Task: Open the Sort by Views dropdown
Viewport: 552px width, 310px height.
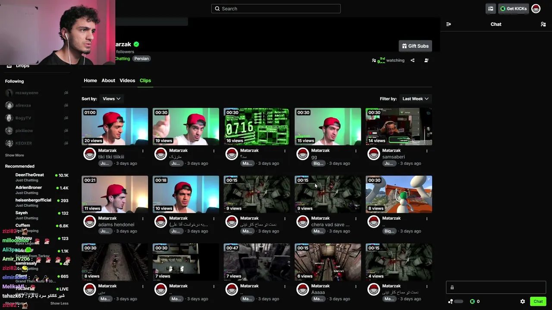Action: point(111,99)
